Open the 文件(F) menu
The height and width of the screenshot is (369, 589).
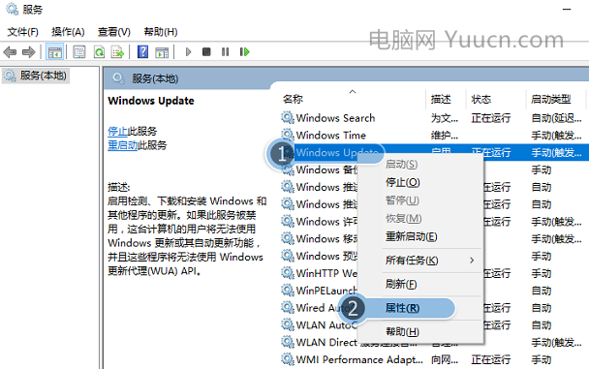tap(22, 32)
